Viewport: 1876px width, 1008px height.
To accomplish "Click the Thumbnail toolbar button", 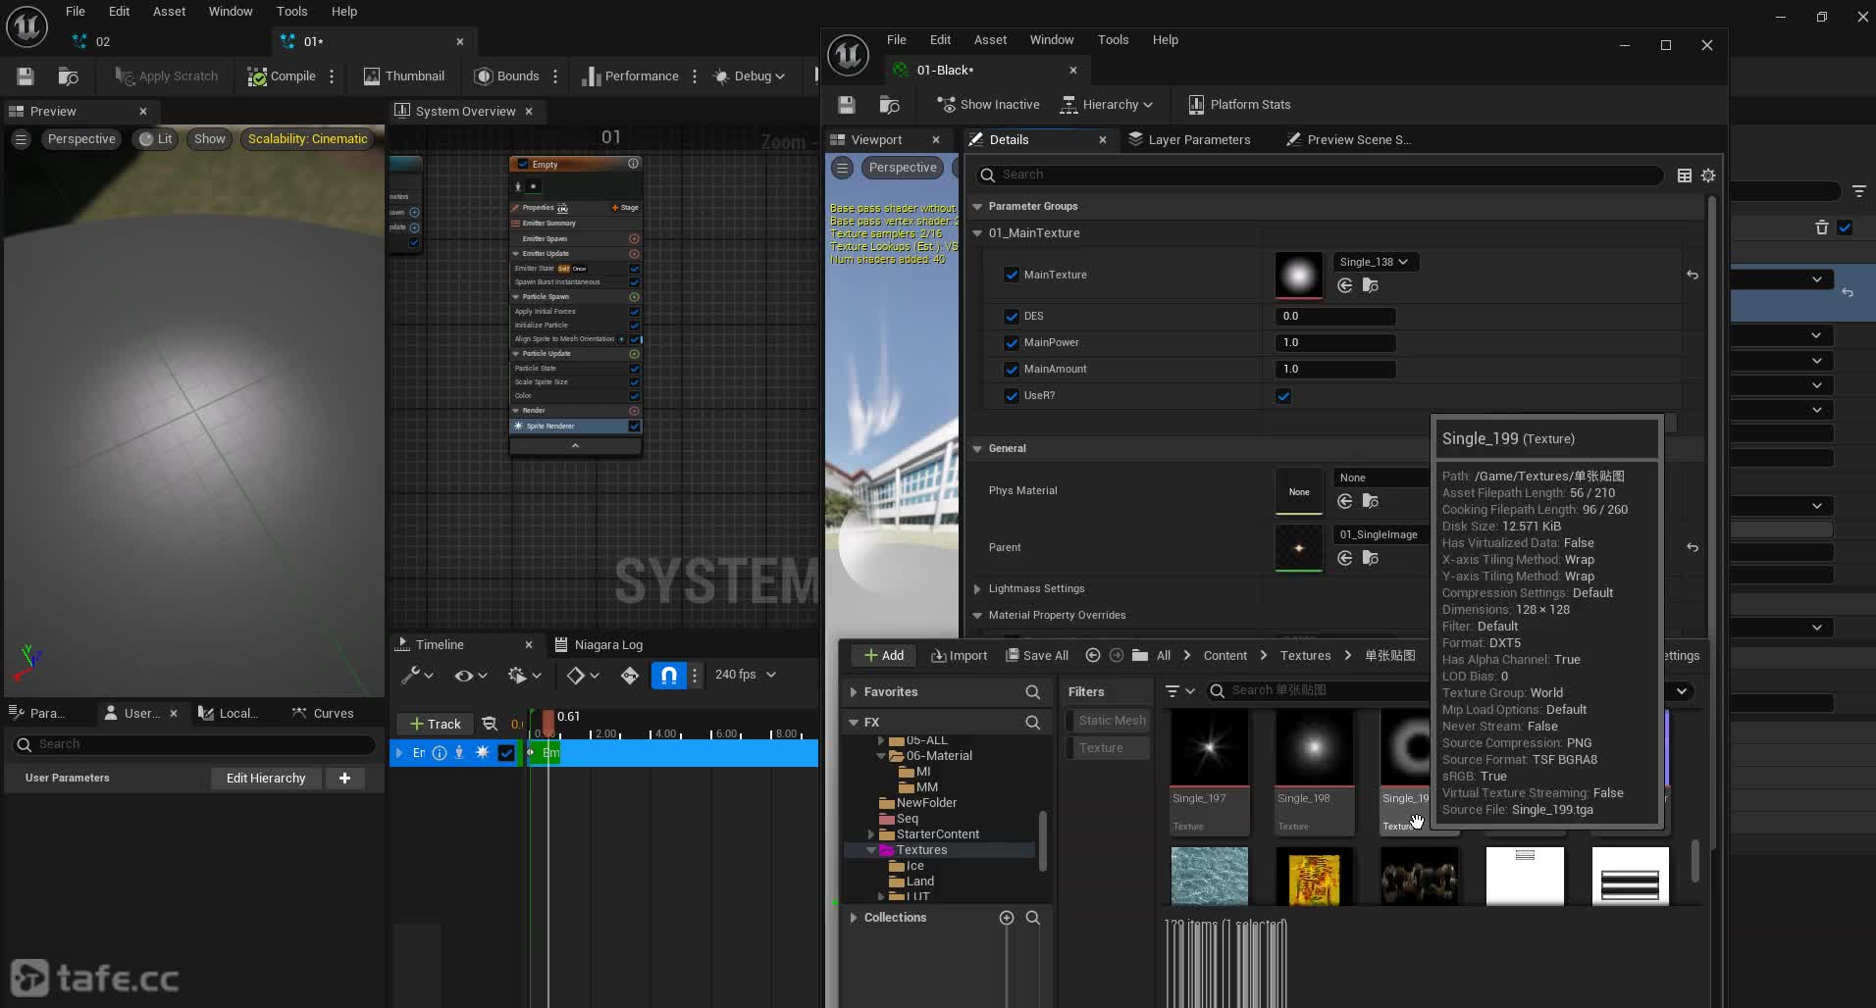I will click(x=404, y=76).
